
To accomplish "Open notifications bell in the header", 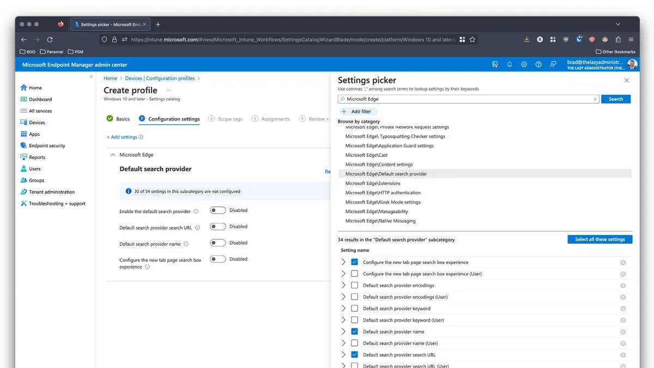I will [x=510, y=64].
